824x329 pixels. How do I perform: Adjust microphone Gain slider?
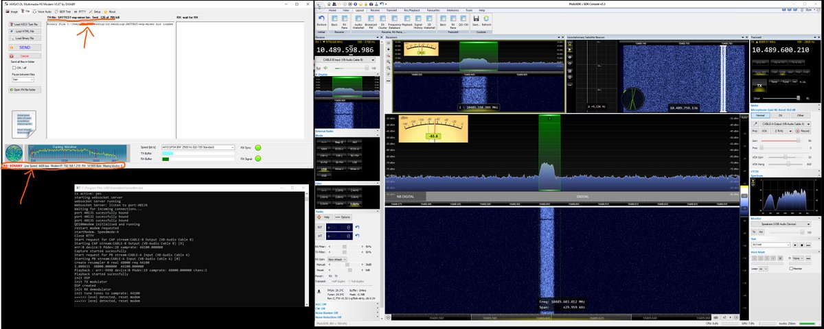[781, 141]
